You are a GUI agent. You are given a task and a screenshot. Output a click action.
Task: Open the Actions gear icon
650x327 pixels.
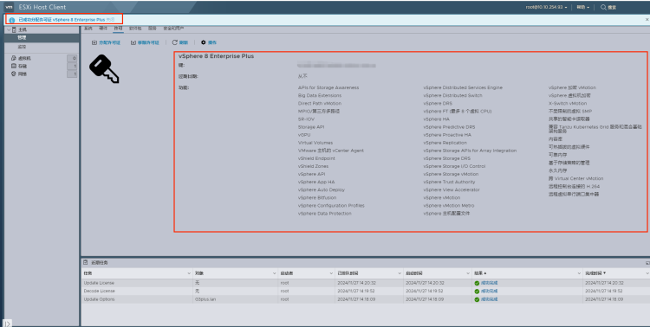coord(204,42)
